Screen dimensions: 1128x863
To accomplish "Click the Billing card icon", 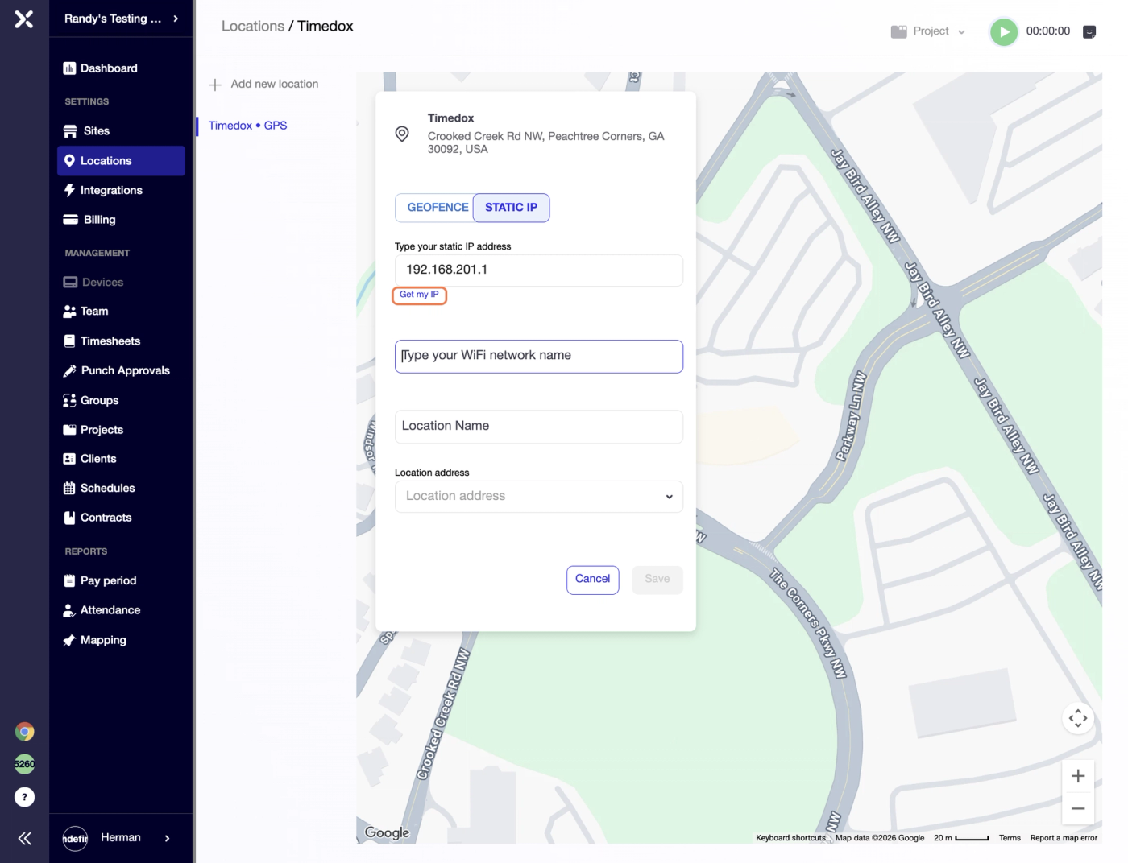I will tap(70, 220).
